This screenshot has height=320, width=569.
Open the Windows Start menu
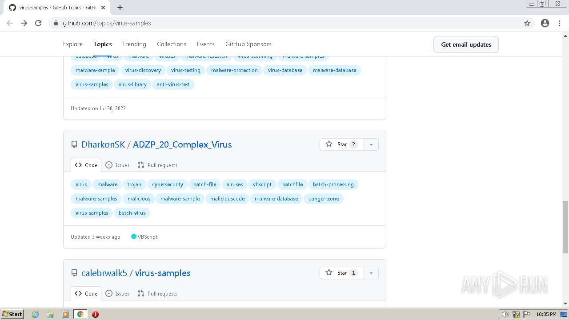pos(12,314)
